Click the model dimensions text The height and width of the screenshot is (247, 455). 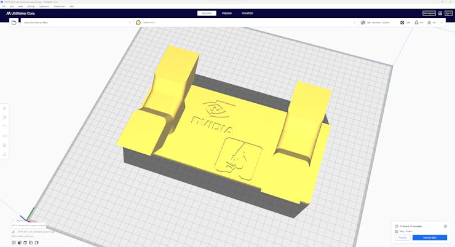click(x=23, y=237)
